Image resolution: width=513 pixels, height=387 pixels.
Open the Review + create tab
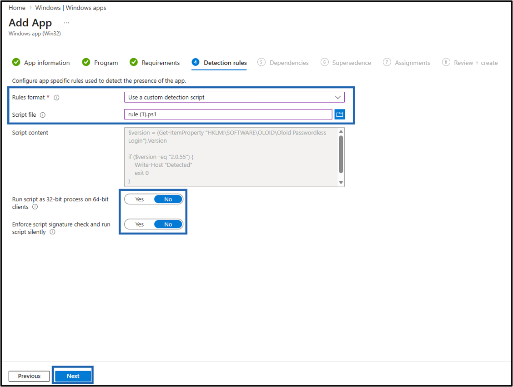click(x=470, y=63)
